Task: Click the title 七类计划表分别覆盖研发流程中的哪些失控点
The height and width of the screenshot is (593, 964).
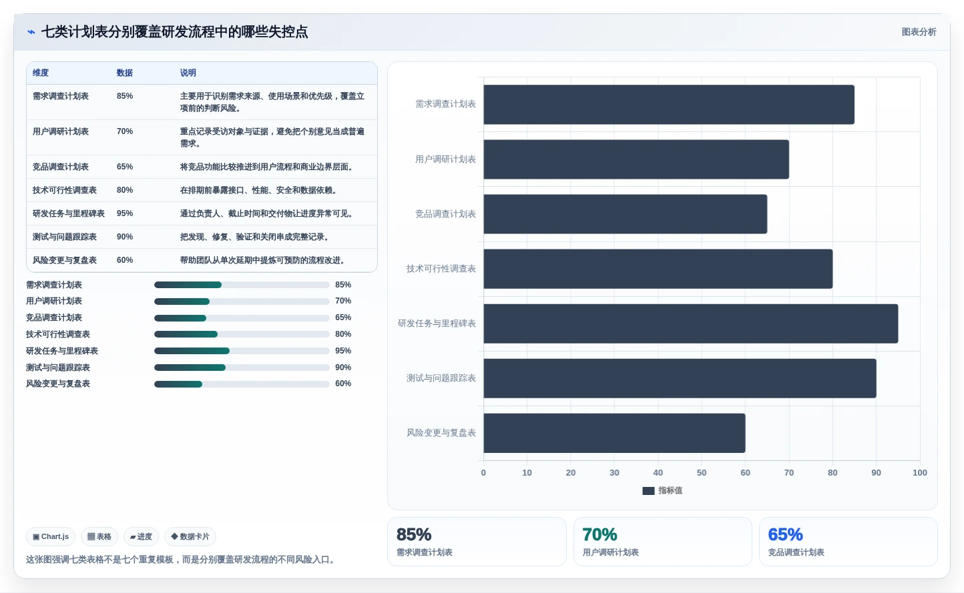Action: click(x=174, y=32)
